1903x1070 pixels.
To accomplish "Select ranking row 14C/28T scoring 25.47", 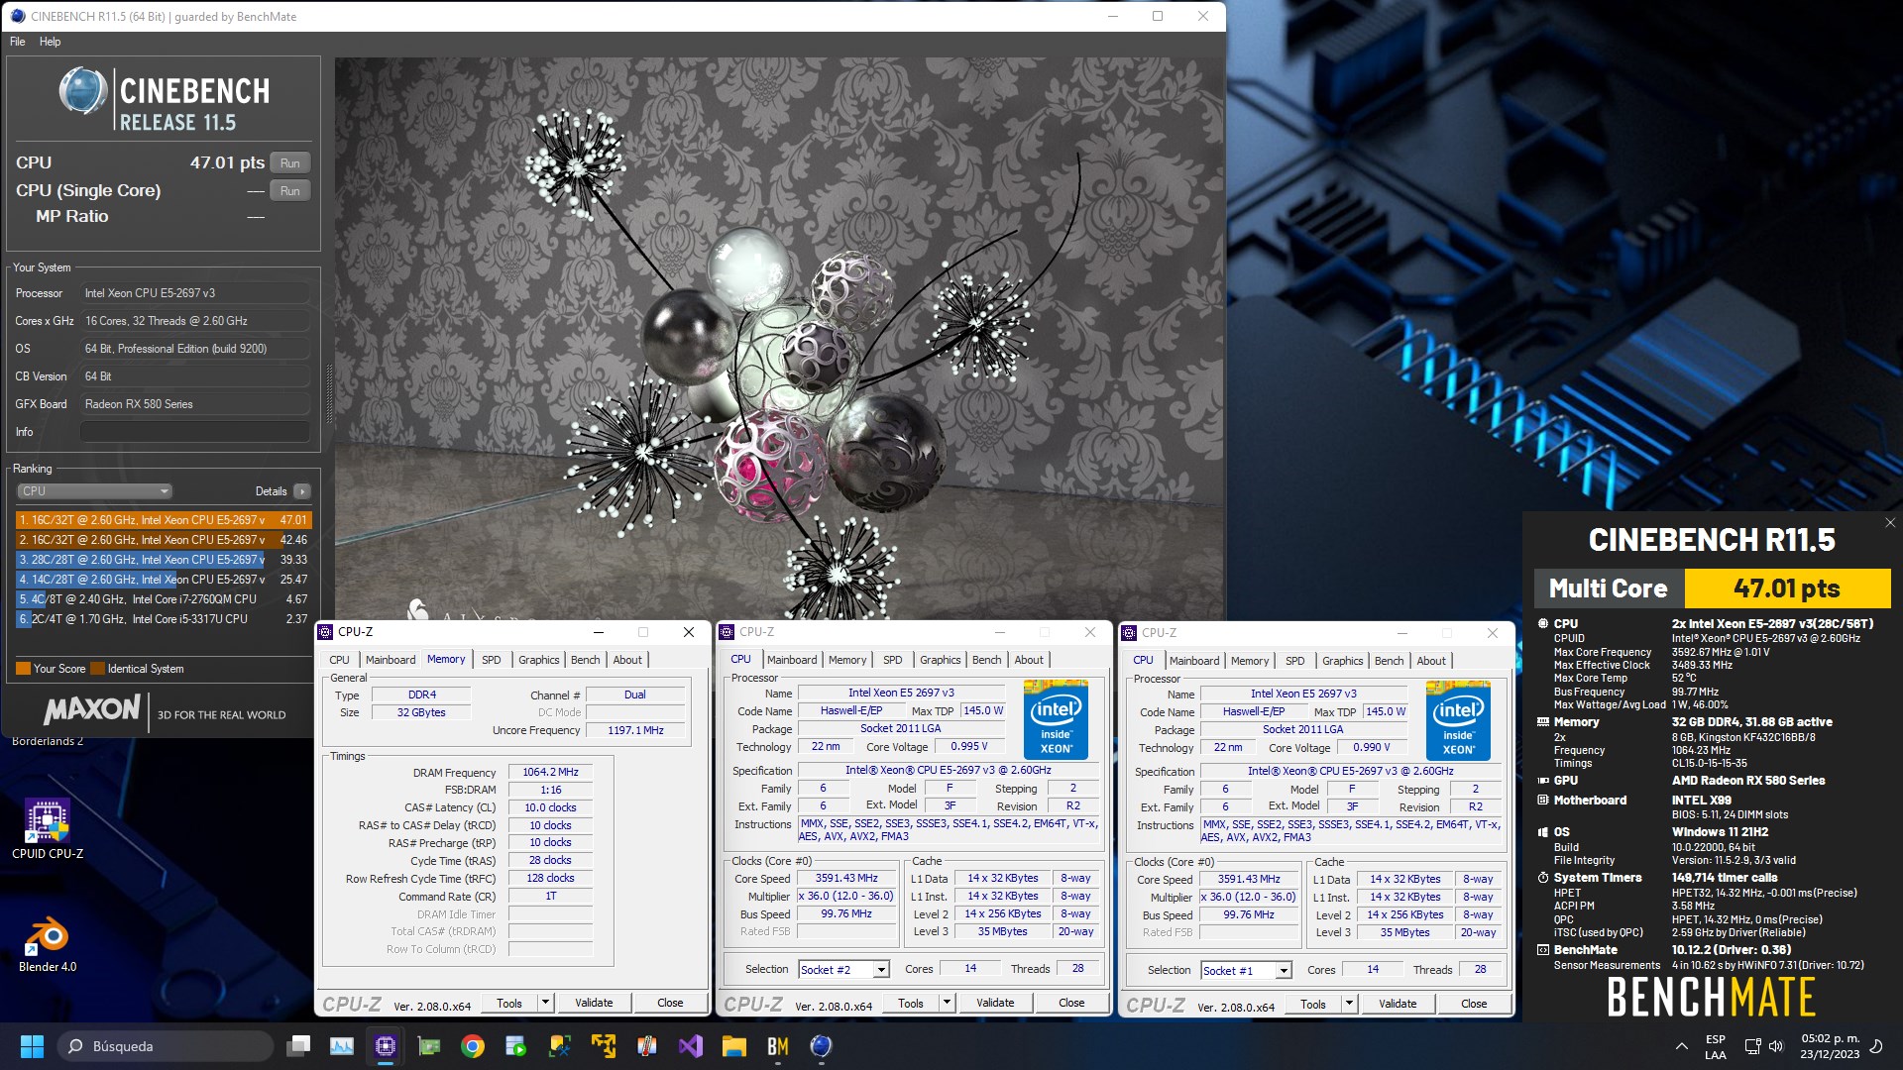I will [x=164, y=580].
